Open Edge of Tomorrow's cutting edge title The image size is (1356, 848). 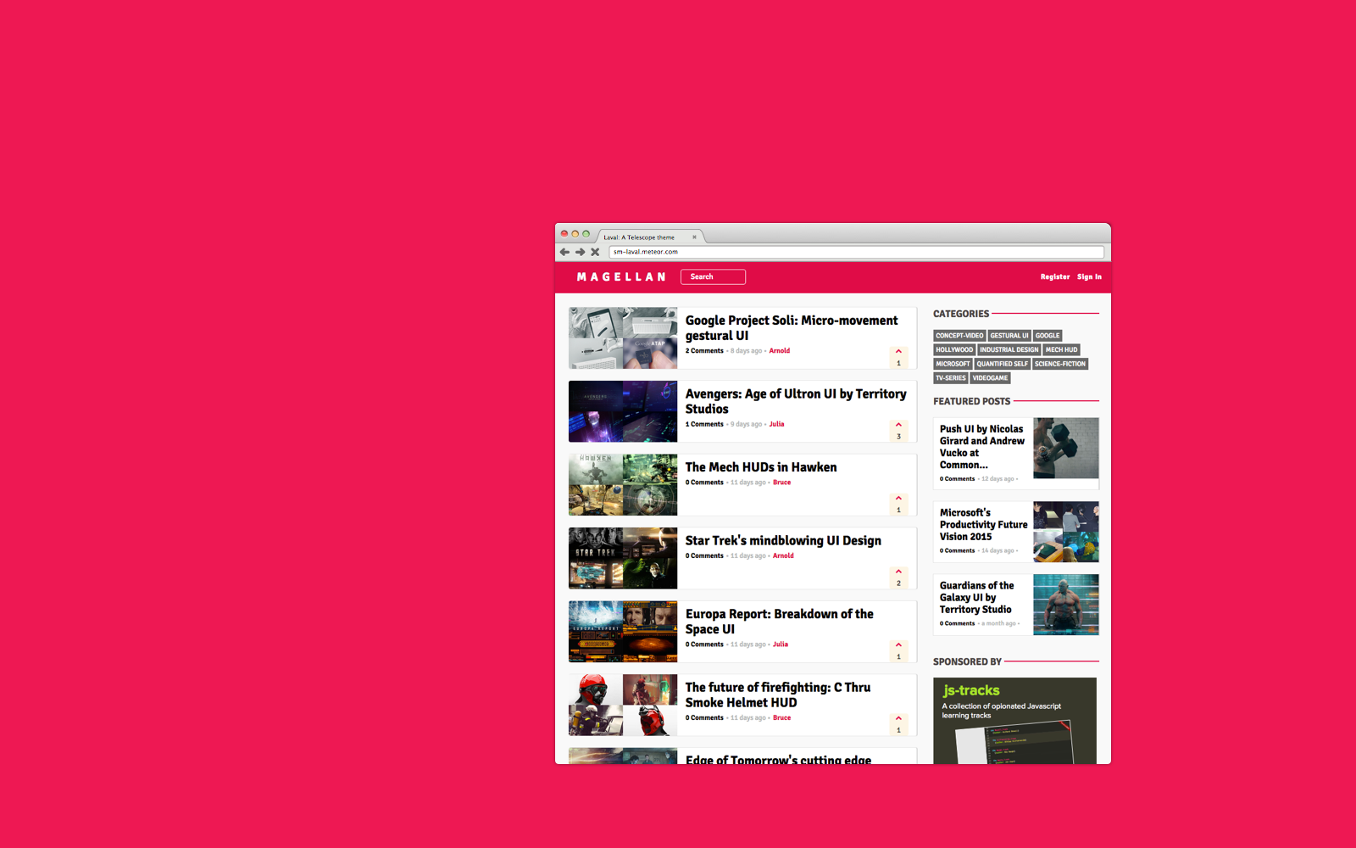click(x=778, y=760)
